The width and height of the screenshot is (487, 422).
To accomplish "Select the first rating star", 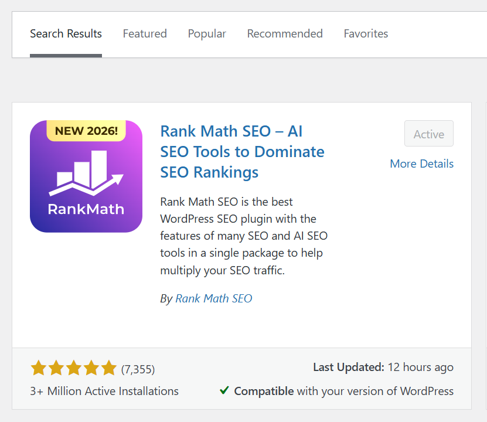I will pos(38,367).
